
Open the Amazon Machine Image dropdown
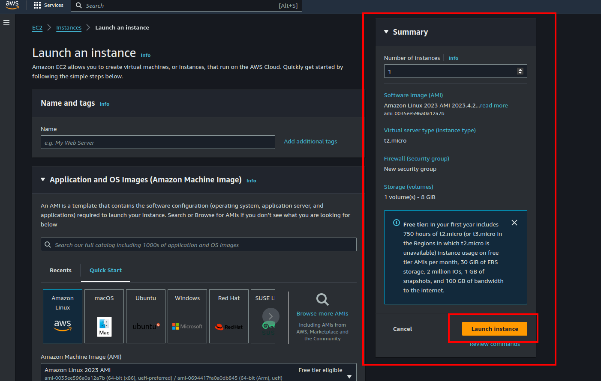[x=349, y=376]
